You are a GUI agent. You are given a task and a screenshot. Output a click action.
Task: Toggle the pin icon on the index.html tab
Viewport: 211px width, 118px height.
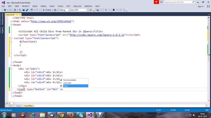(x=17, y=14)
